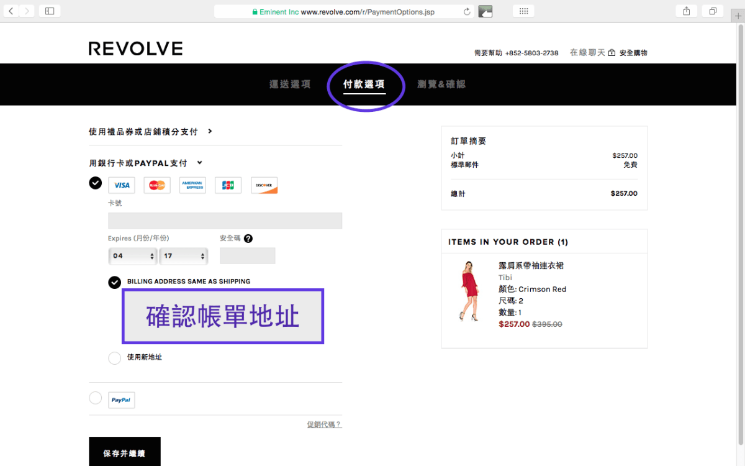Pick the American Express card icon
This screenshot has width=745, height=466.
(x=192, y=185)
